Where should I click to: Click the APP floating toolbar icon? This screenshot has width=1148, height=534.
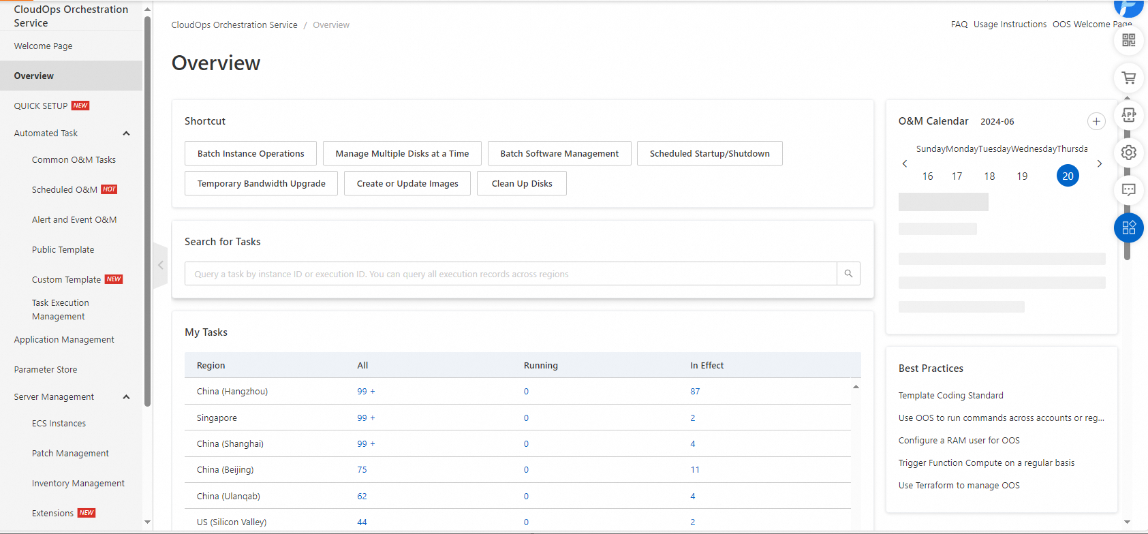coord(1128,115)
